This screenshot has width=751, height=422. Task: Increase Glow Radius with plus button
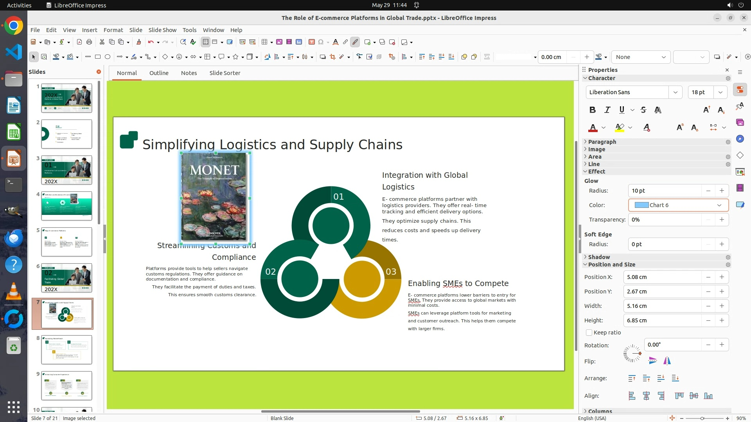tap(722, 191)
